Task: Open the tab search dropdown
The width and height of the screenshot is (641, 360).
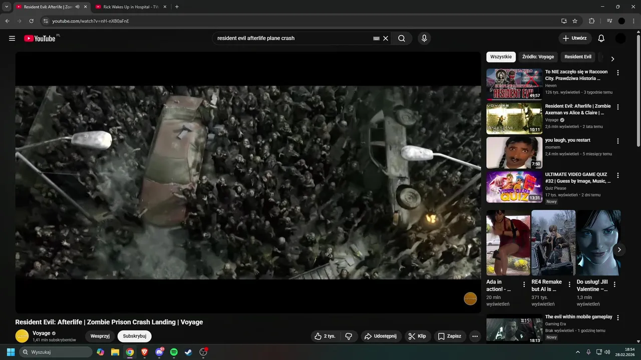Action: point(7,7)
